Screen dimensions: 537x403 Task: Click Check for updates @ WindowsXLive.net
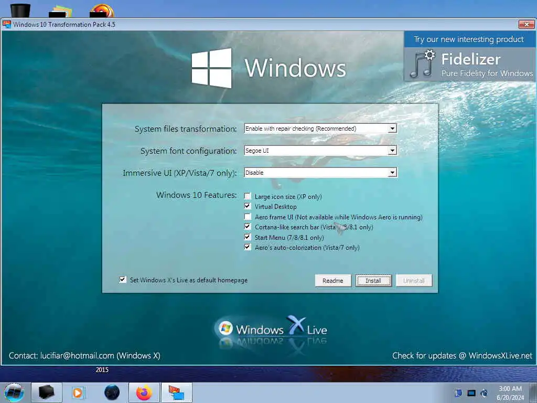(x=463, y=356)
